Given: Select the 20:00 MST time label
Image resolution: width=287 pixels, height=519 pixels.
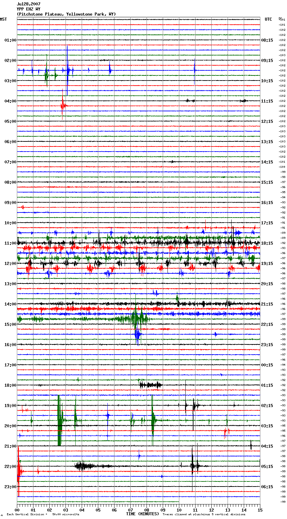Looking at the screenshot, I should click(10, 426).
